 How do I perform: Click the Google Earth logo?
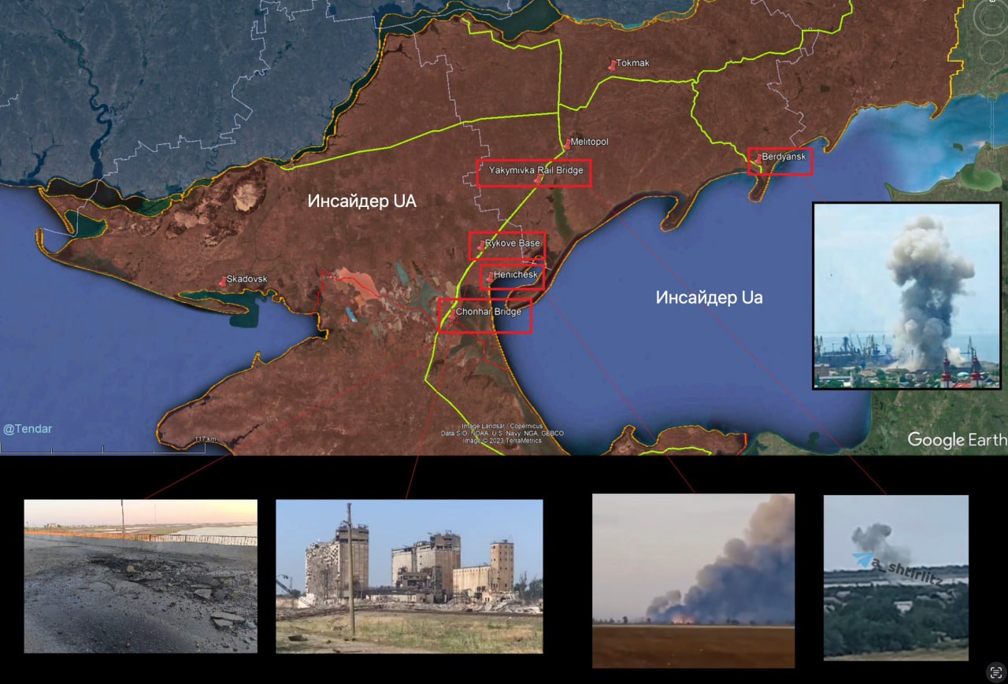tap(956, 439)
